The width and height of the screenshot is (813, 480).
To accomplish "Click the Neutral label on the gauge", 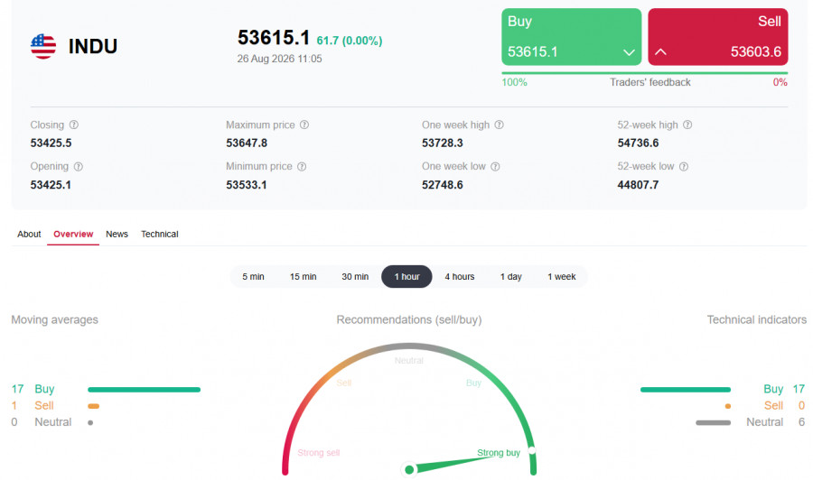I will 408,360.
